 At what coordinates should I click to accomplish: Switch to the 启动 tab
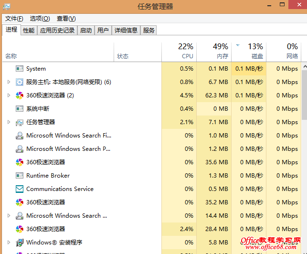coord(86,31)
